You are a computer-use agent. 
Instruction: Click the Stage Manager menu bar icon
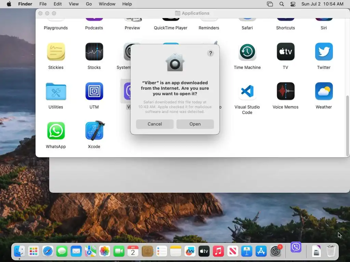tap(270, 4)
